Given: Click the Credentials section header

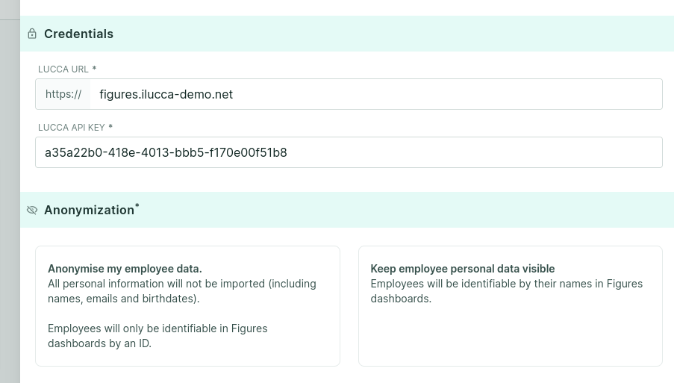Looking at the screenshot, I should tap(347, 34).
